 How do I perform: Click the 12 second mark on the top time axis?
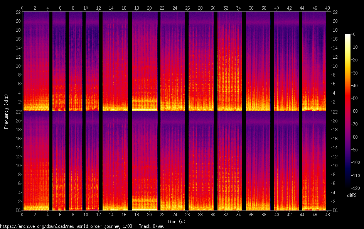(x=98, y=8)
